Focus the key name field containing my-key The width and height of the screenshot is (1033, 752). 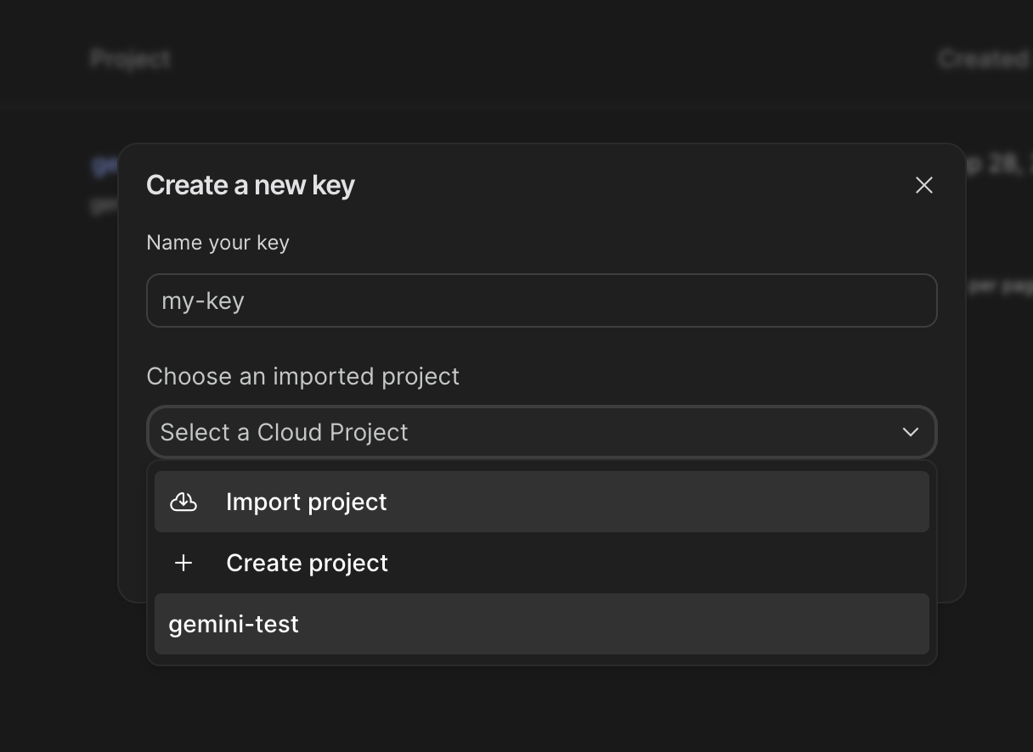(541, 300)
